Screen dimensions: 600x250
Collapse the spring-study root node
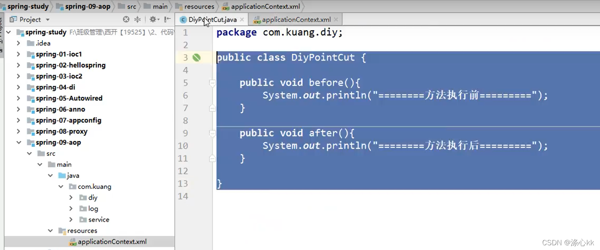(x=8, y=32)
